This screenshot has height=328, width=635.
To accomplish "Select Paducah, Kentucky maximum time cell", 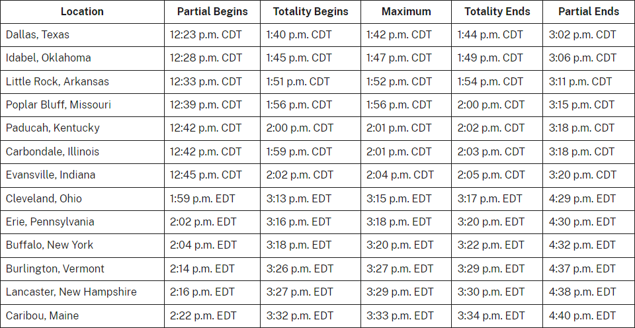I will click(x=406, y=128).
